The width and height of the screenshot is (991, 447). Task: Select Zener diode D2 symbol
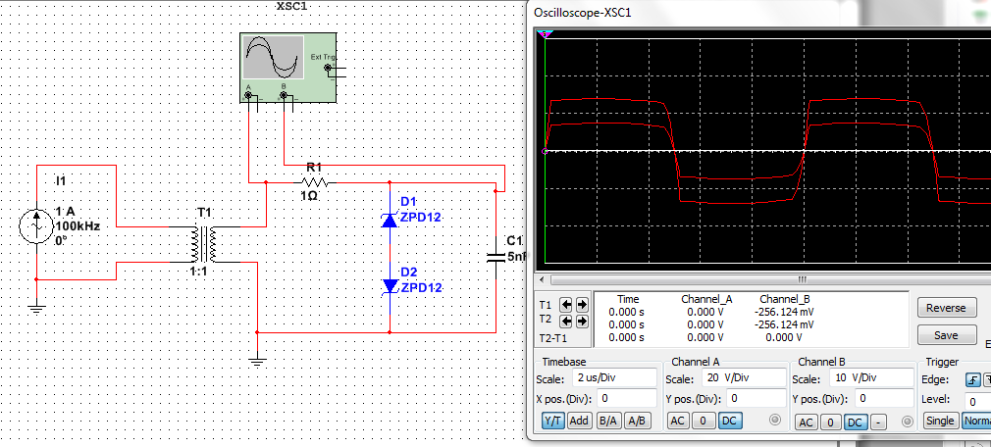(390, 286)
